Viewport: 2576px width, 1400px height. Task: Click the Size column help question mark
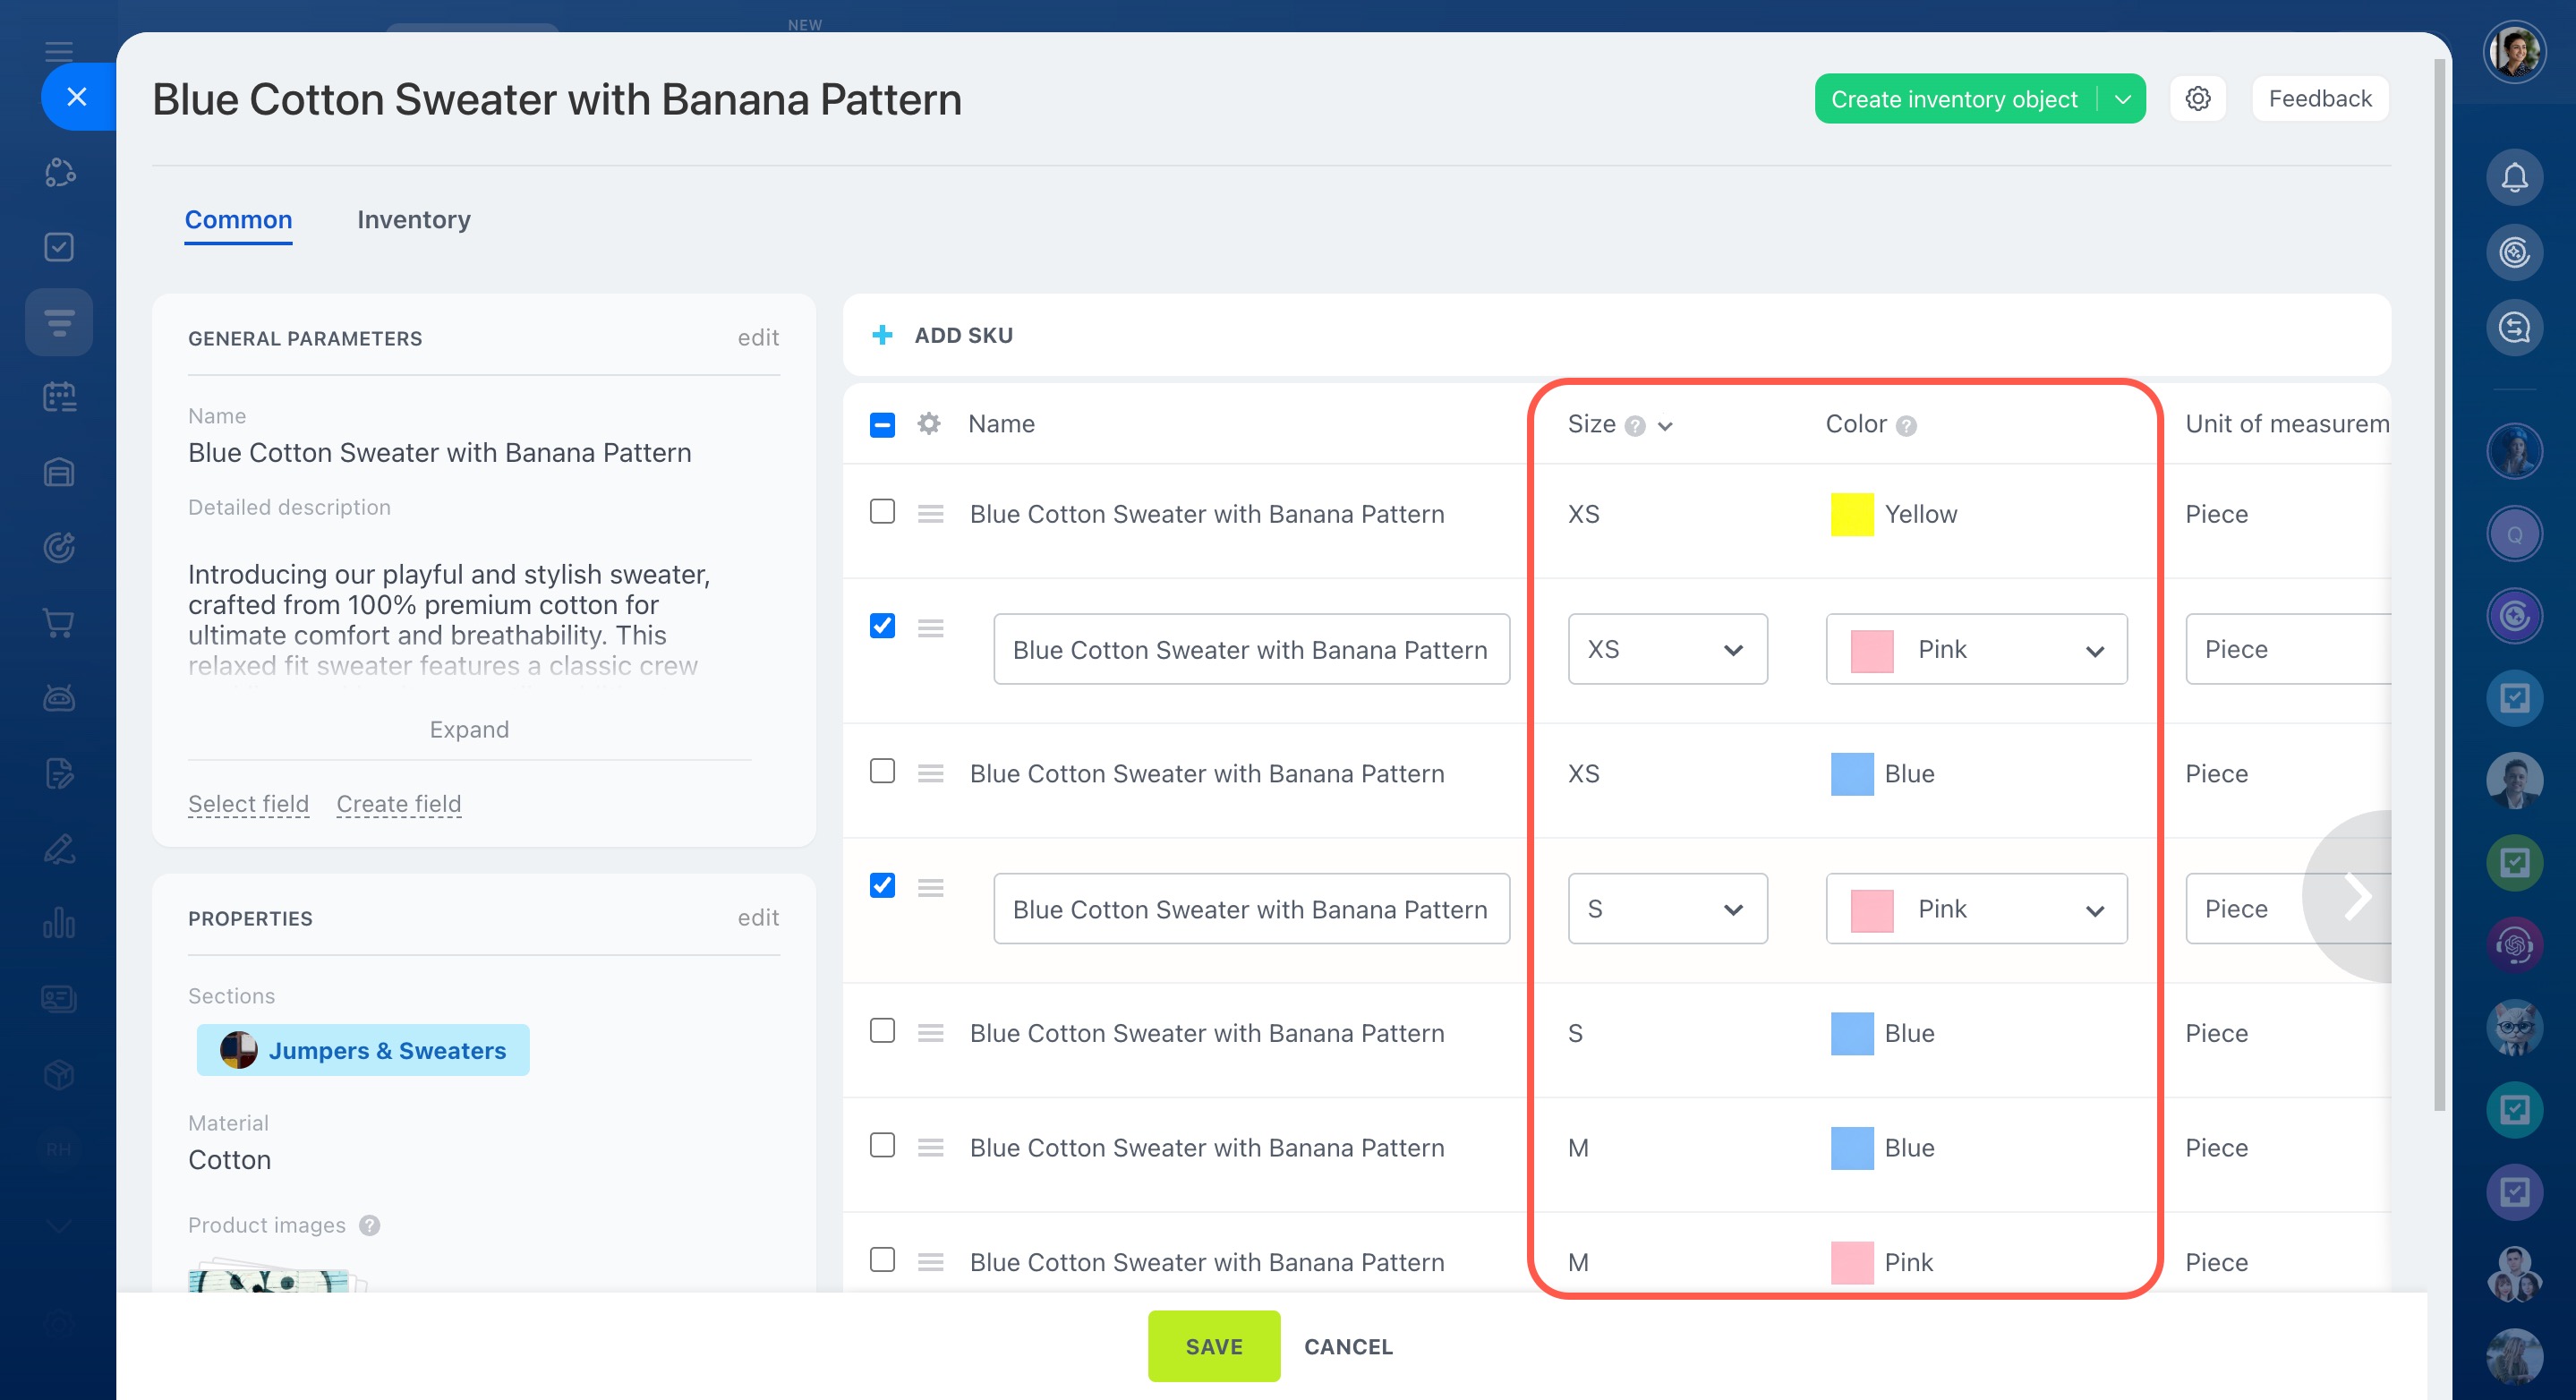[1635, 426]
